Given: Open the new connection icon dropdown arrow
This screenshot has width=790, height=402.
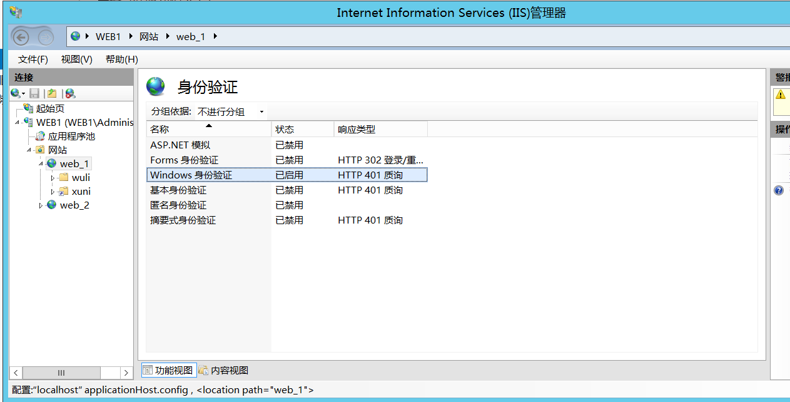Looking at the screenshot, I should tap(24, 94).
